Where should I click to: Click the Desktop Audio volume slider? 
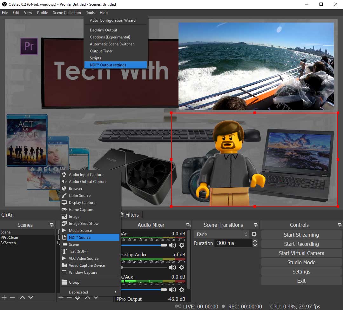[x=144, y=267]
